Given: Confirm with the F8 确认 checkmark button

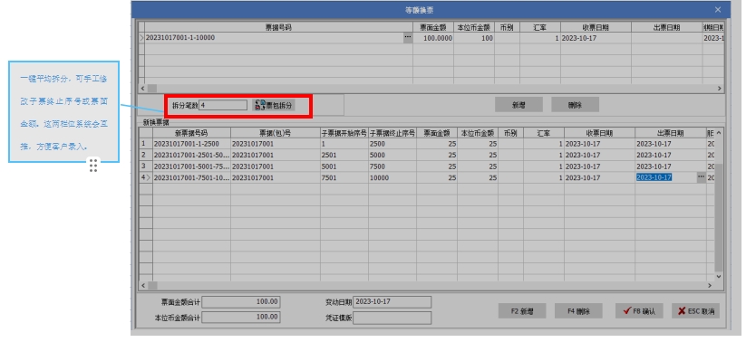Looking at the screenshot, I should click(639, 310).
